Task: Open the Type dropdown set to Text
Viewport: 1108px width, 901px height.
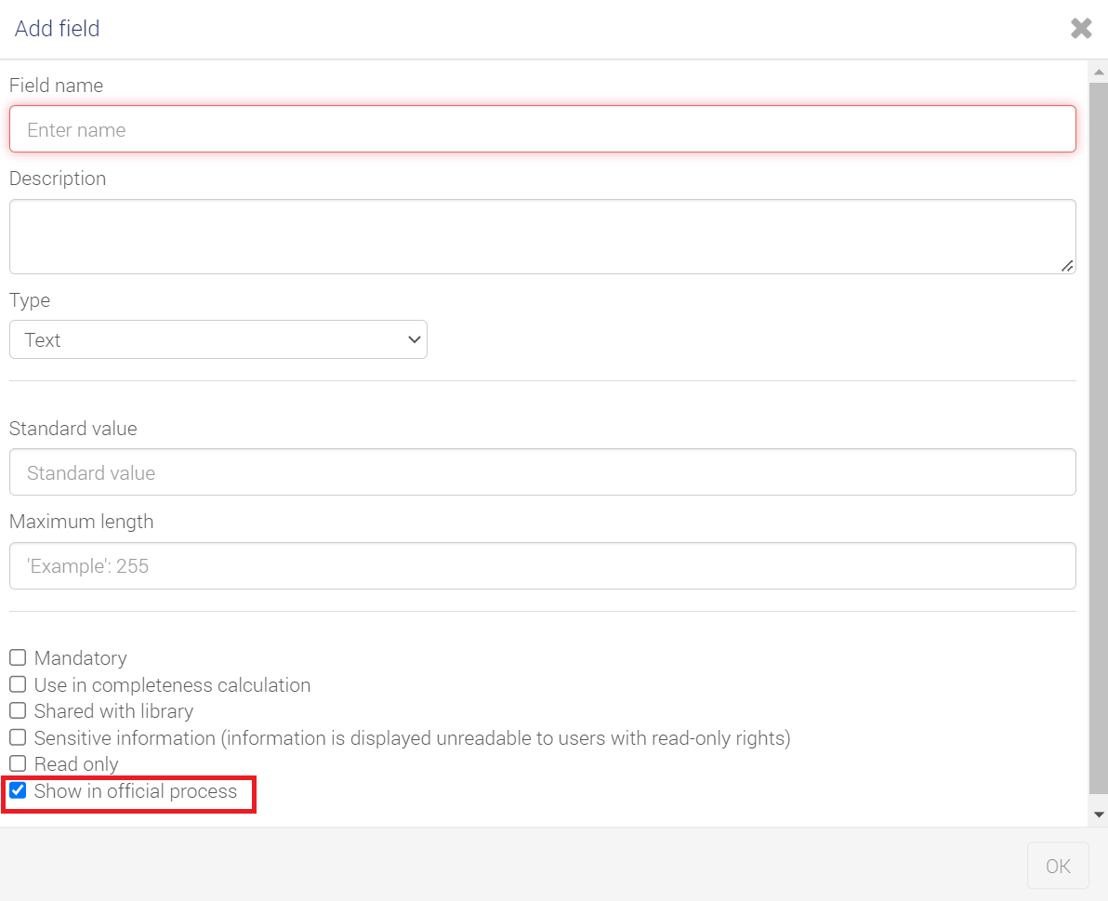Action: coord(218,340)
